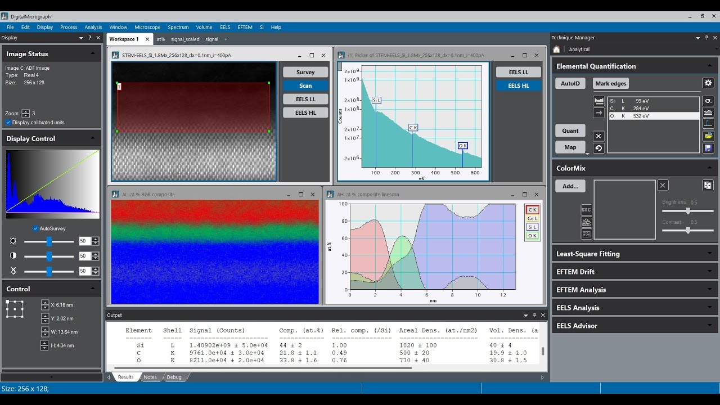The width and height of the screenshot is (720, 405).
Task: Click the Map button
Action: (570, 147)
